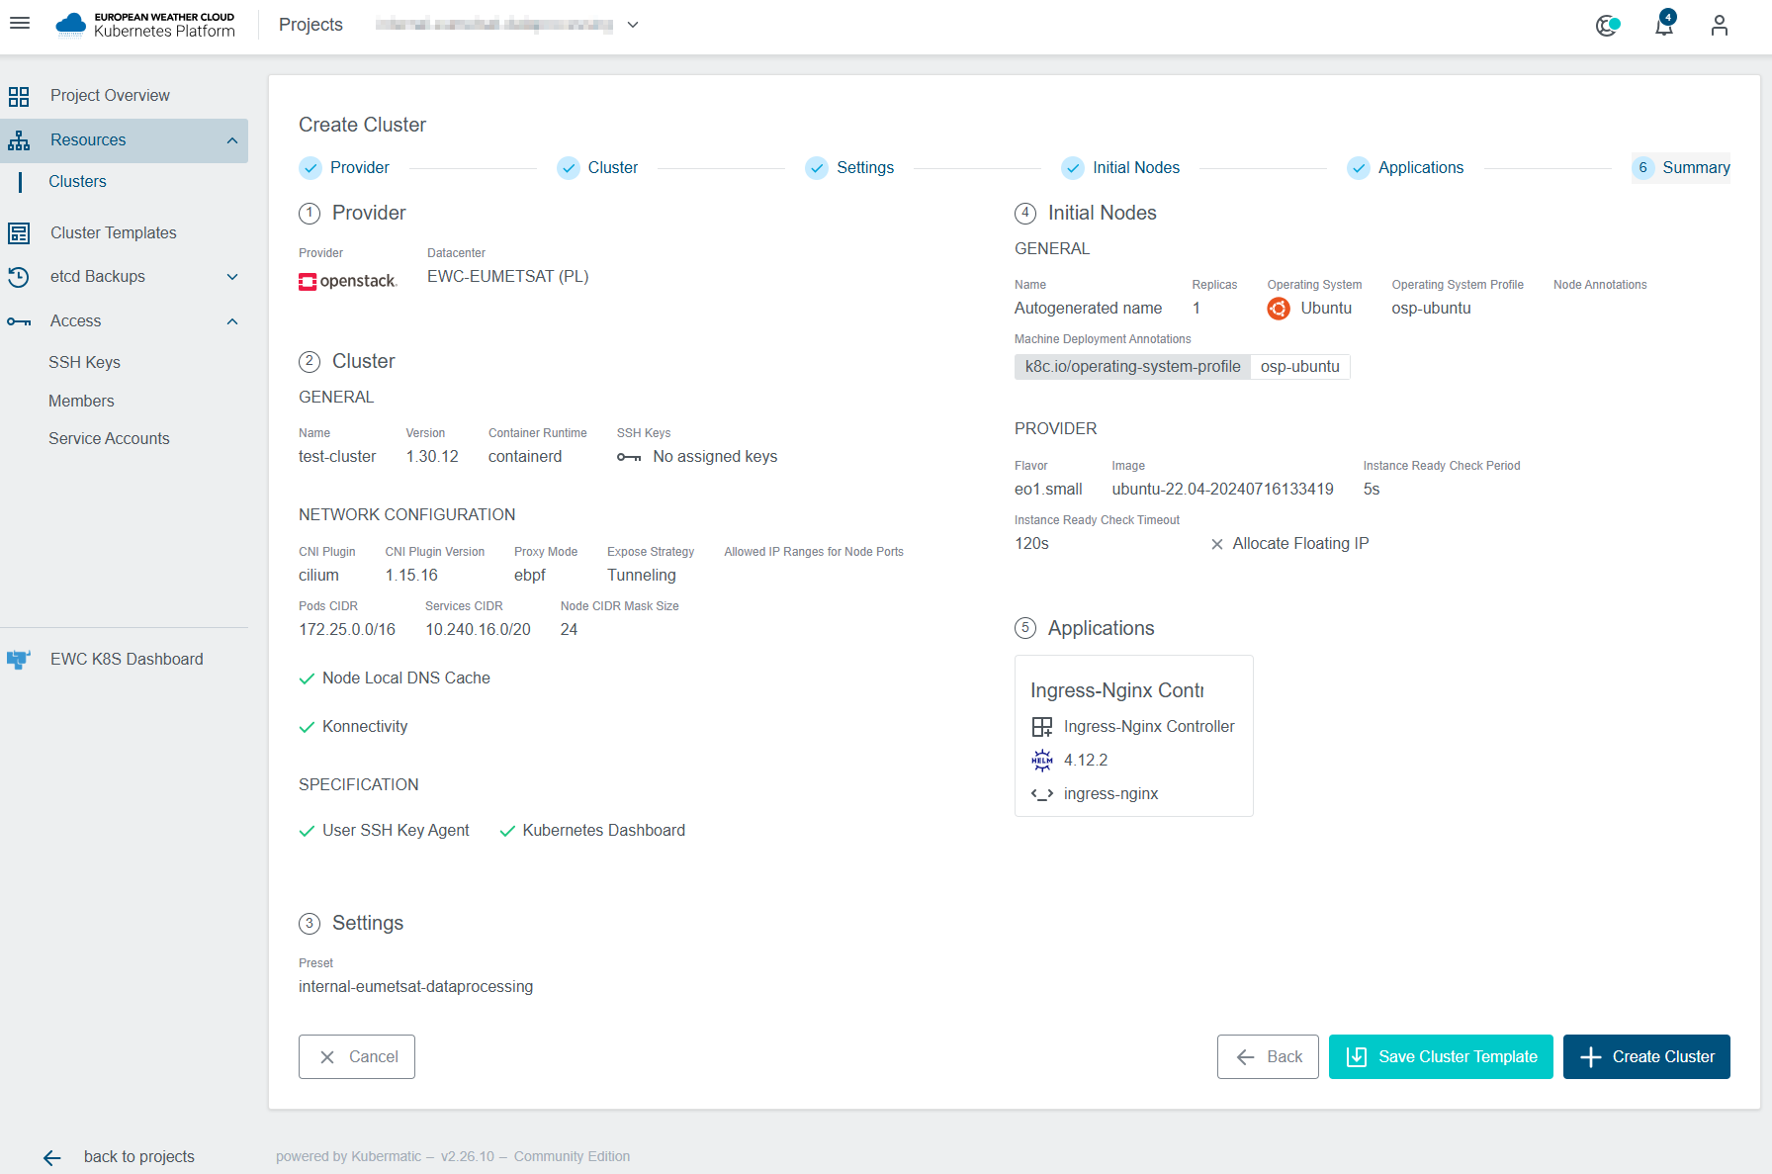1772x1174 pixels.
Task: Click the Kubernetes Dashboard checkmark
Action: (507, 831)
